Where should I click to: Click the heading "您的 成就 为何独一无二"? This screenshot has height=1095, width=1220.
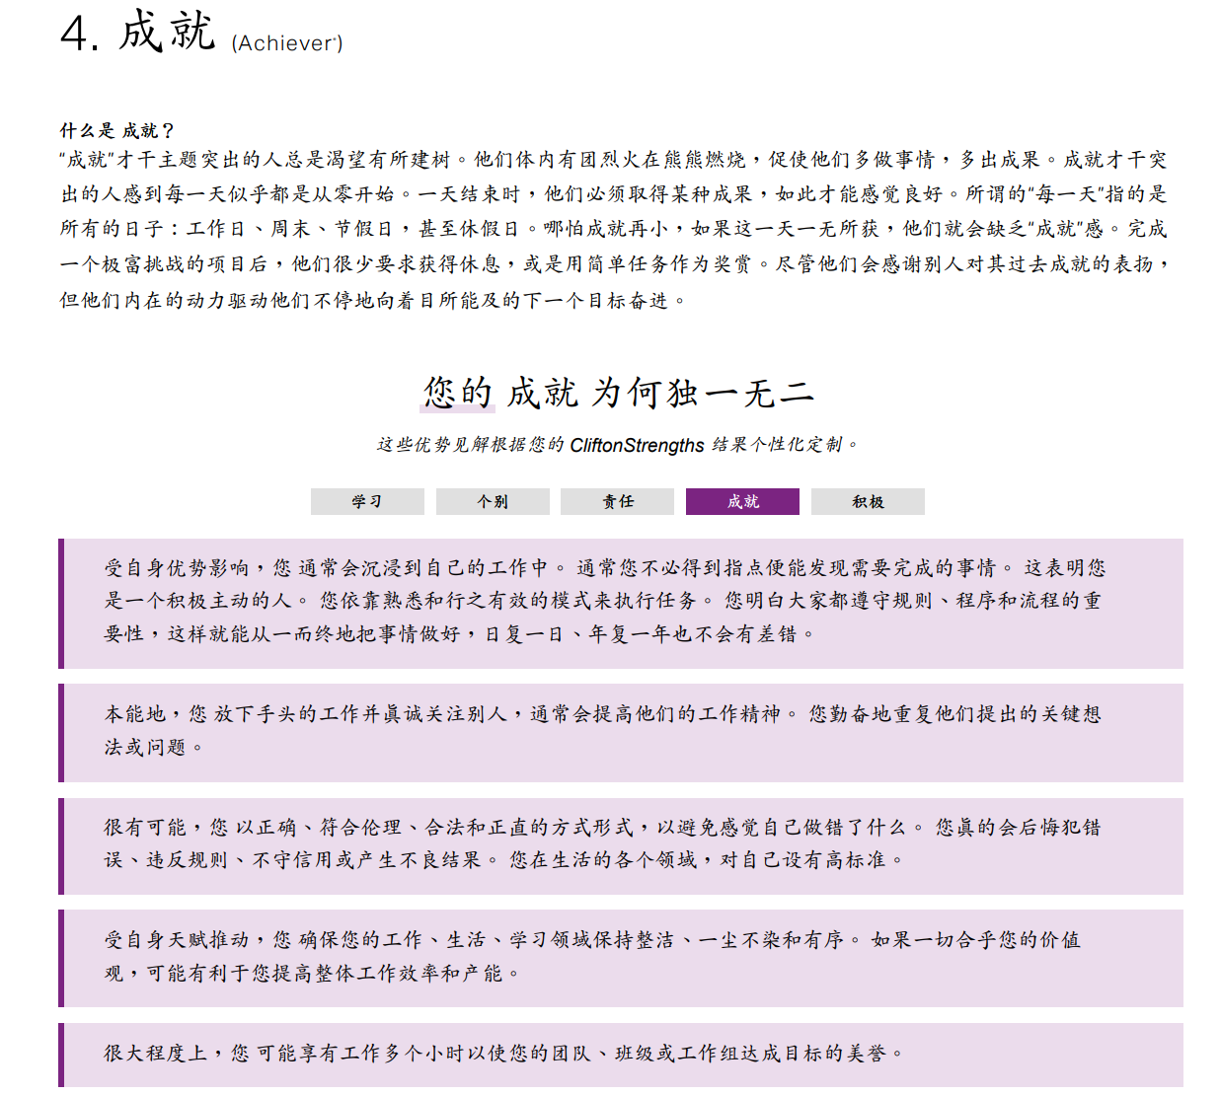pyautogui.click(x=619, y=393)
